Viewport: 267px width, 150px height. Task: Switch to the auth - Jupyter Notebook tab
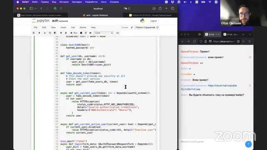pyautogui.click(x=96, y=15)
